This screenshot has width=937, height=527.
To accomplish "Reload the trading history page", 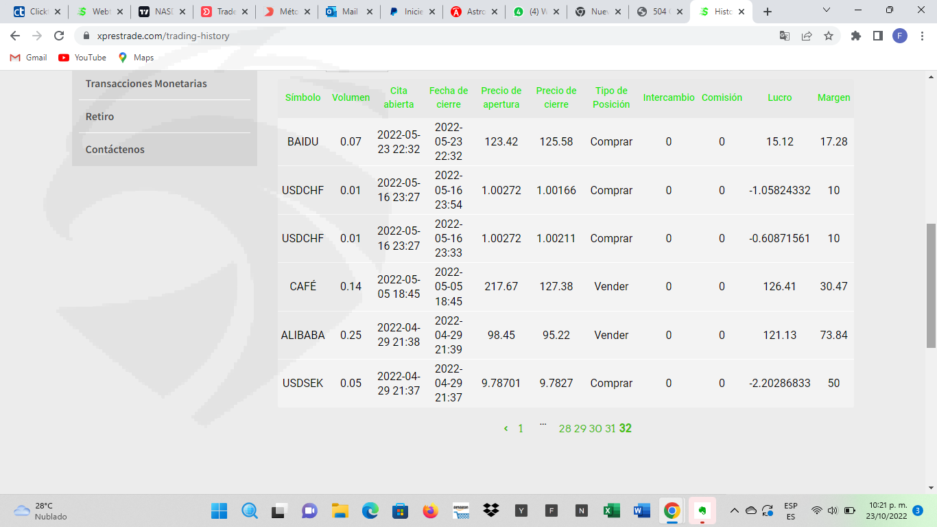I will (59, 36).
